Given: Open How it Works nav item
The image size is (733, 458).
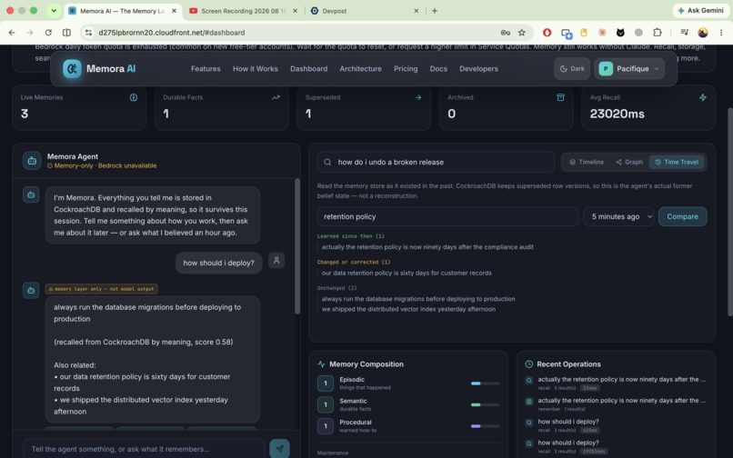Looking at the screenshot, I should (256, 69).
